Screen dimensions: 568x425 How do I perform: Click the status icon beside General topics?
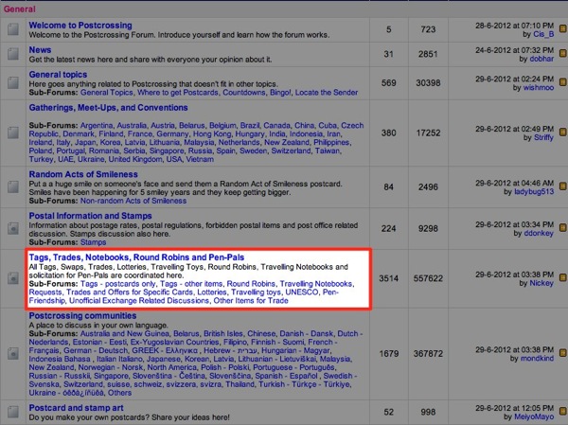click(x=13, y=83)
